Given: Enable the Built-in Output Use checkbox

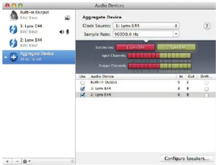Looking at the screenshot, I should pyautogui.click(x=82, y=82).
